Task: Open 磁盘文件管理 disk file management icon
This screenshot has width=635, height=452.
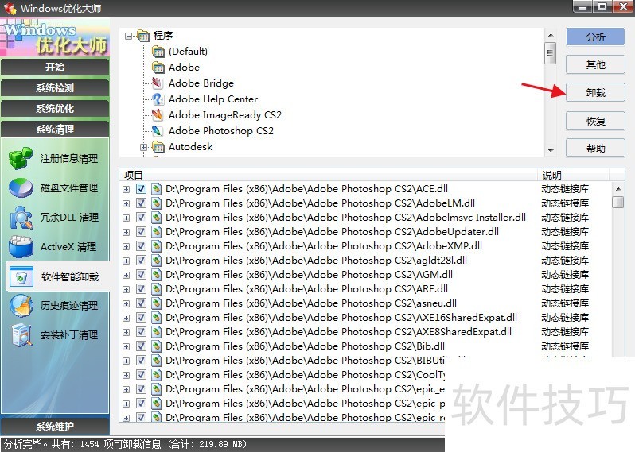Action: tap(20, 188)
